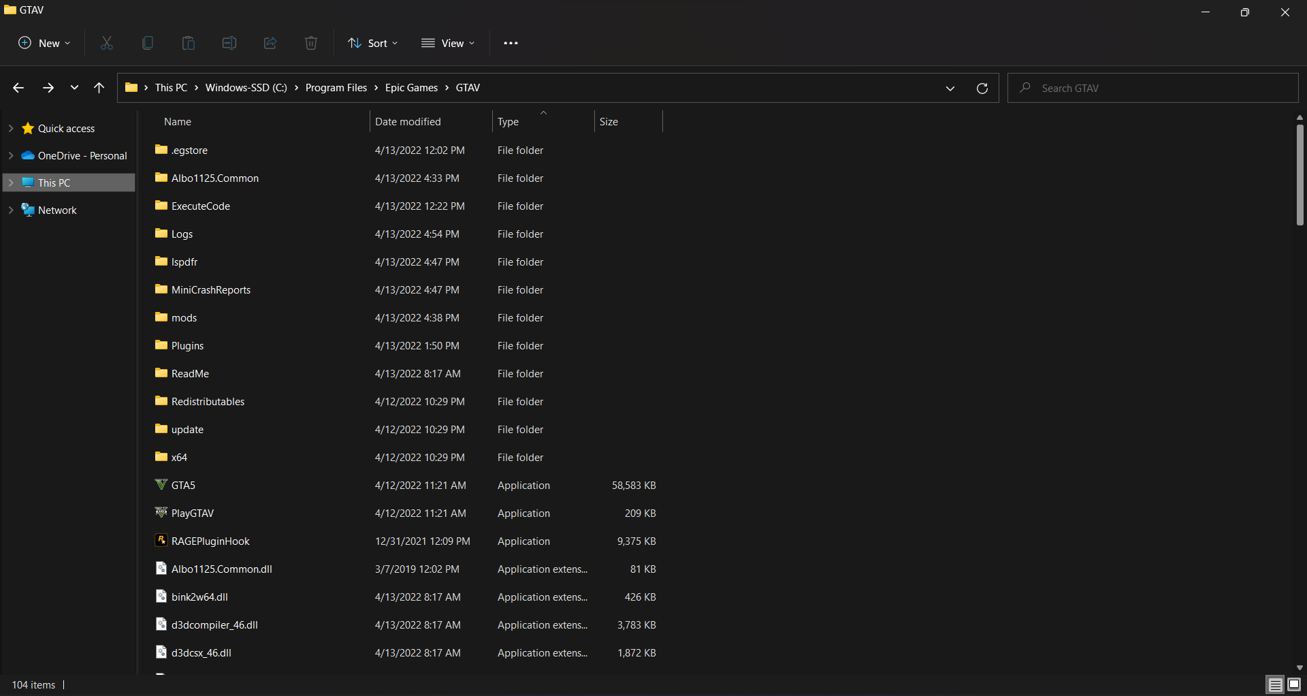Click the GTA5 application icon

pos(161,485)
